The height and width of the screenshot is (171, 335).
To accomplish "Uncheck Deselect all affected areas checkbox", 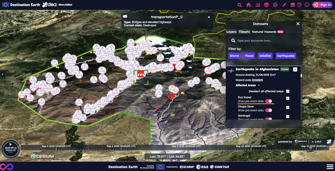I will click(x=288, y=91).
